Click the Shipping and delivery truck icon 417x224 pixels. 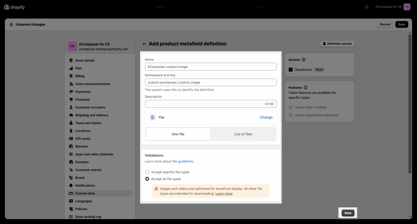(x=71, y=115)
